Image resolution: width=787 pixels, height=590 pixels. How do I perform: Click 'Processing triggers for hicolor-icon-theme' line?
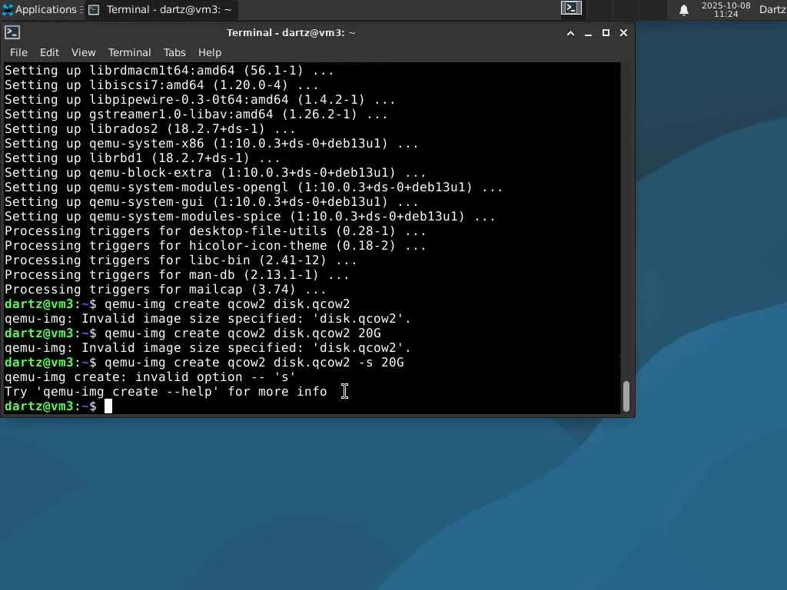click(215, 246)
